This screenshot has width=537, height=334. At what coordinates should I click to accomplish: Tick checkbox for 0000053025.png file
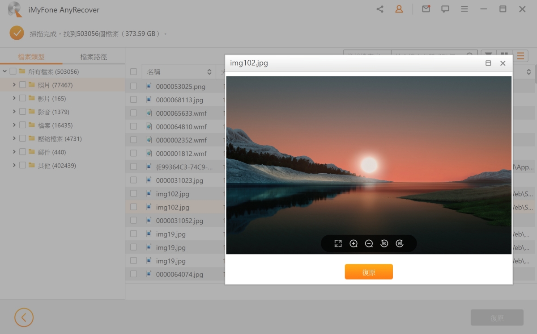click(x=133, y=86)
